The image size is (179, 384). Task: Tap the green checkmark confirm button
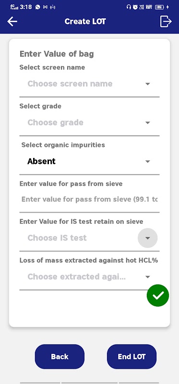click(x=158, y=296)
